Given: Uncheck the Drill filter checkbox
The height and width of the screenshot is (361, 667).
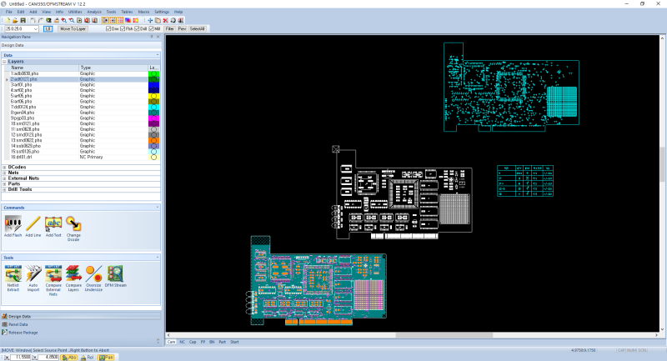Looking at the screenshot, I should pyautogui.click(x=137, y=29).
